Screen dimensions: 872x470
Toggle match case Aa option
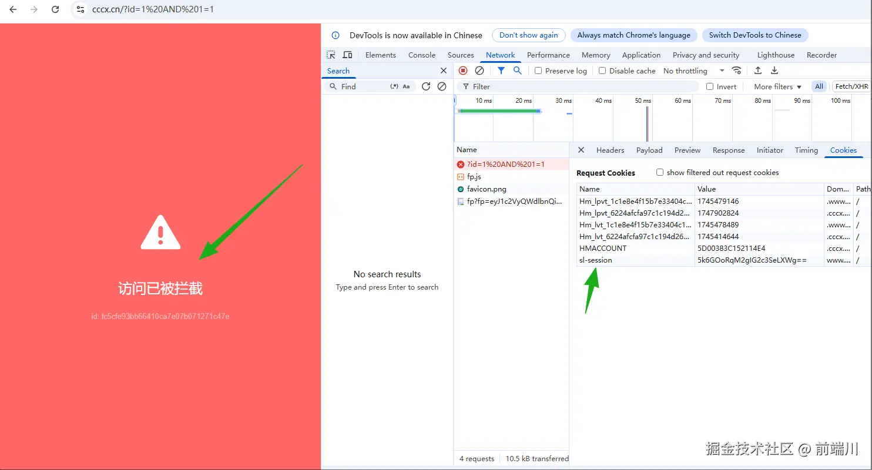pyautogui.click(x=406, y=86)
